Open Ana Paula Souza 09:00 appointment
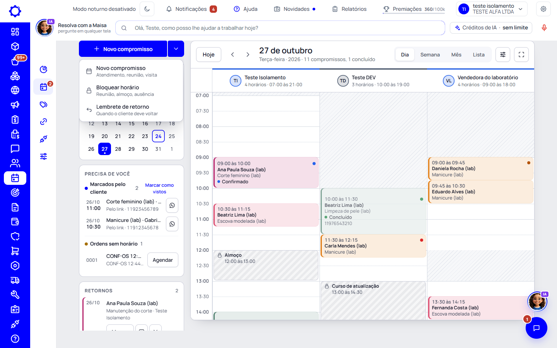The width and height of the screenshot is (557, 348). (266, 172)
